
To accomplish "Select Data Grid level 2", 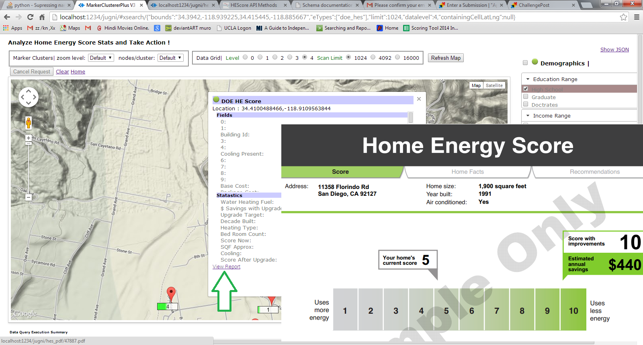I will click(275, 57).
